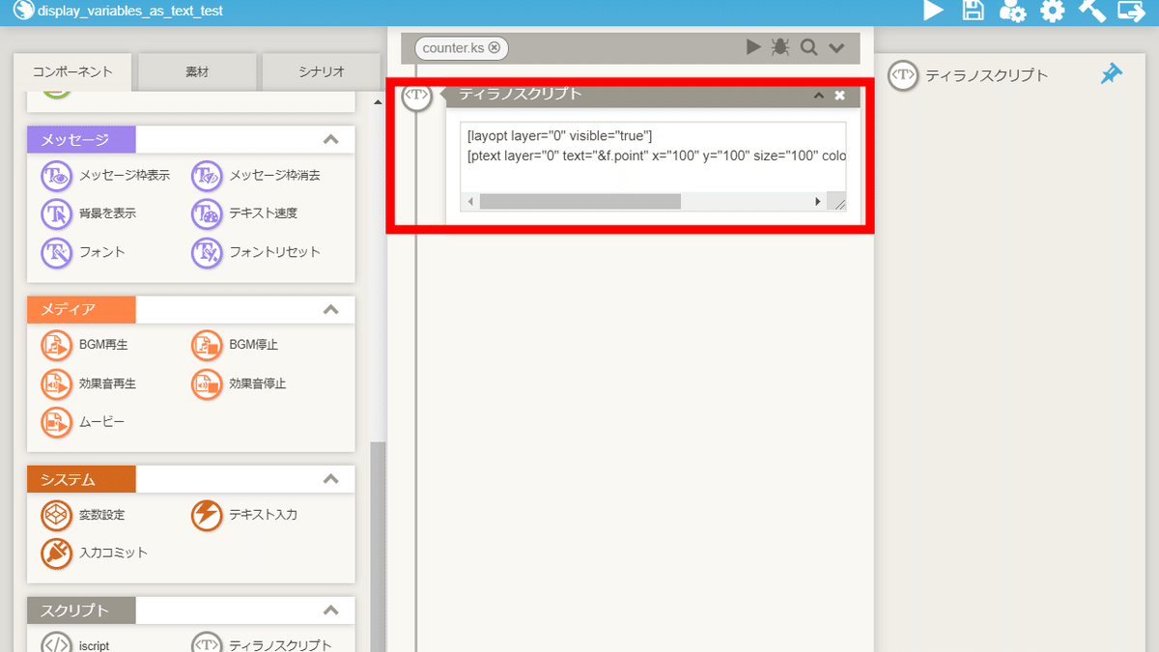
Task: Open settings gear icon in top bar
Action: pos(1052,11)
